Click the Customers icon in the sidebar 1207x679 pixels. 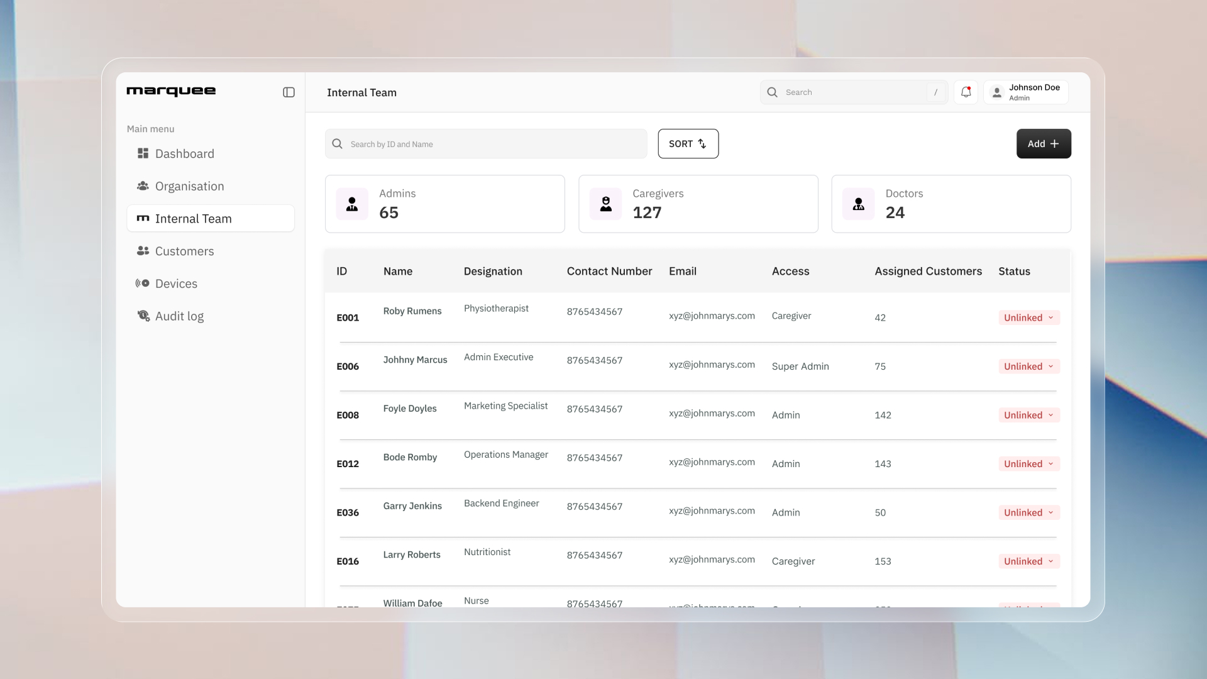(143, 251)
